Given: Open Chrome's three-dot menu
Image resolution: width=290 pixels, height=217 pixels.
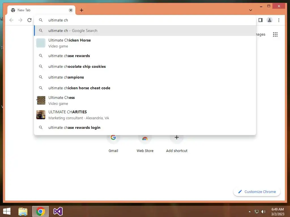Looking at the screenshot, I should 279,20.
